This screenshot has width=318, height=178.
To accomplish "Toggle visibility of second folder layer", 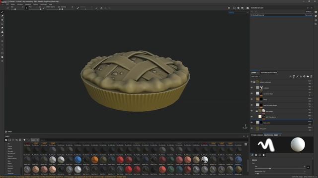I will (x=252, y=111).
